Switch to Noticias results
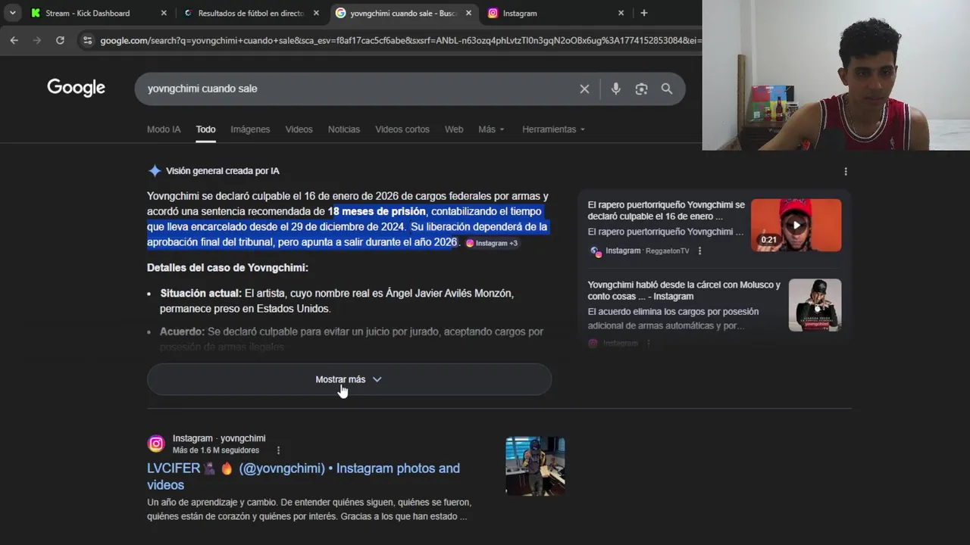 pyautogui.click(x=343, y=129)
